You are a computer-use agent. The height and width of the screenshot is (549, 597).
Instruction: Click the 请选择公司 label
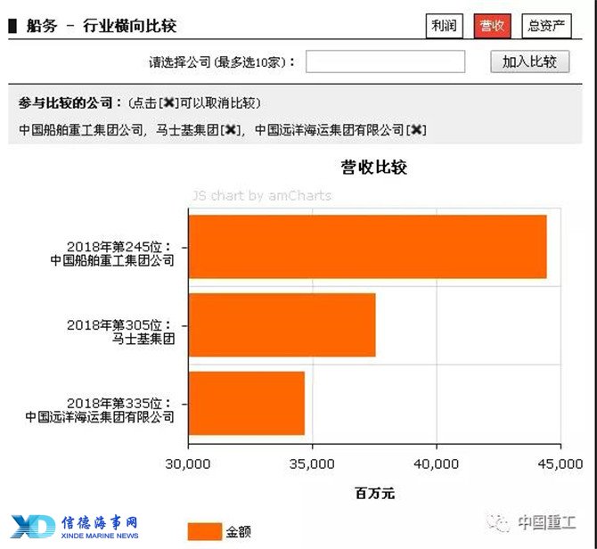(221, 62)
